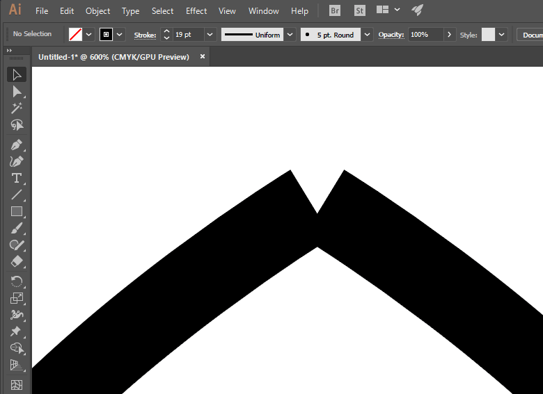Select the Mesh tool
This screenshot has height=394, width=543.
coord(17,384)
